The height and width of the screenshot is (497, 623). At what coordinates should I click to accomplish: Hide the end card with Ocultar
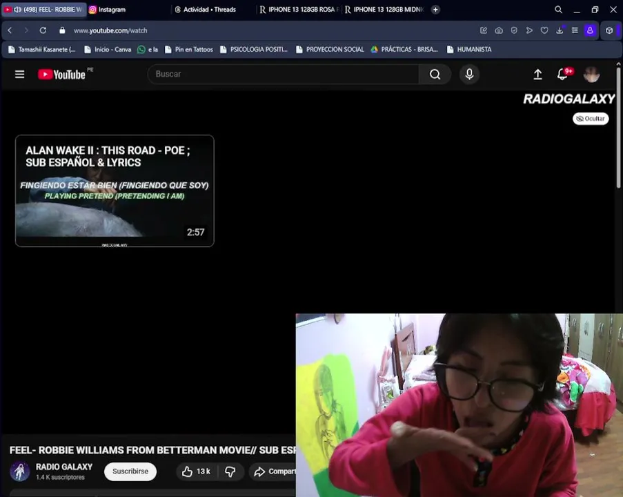[591, 119]
